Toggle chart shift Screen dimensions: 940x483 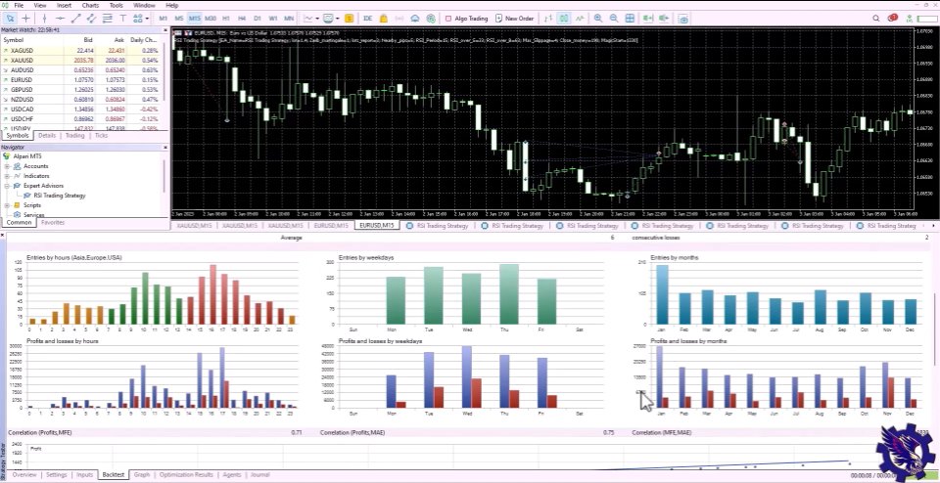coord(664,19)
